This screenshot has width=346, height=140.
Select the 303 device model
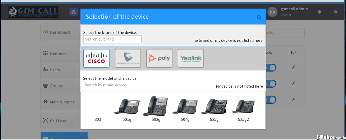click(98, 119)
